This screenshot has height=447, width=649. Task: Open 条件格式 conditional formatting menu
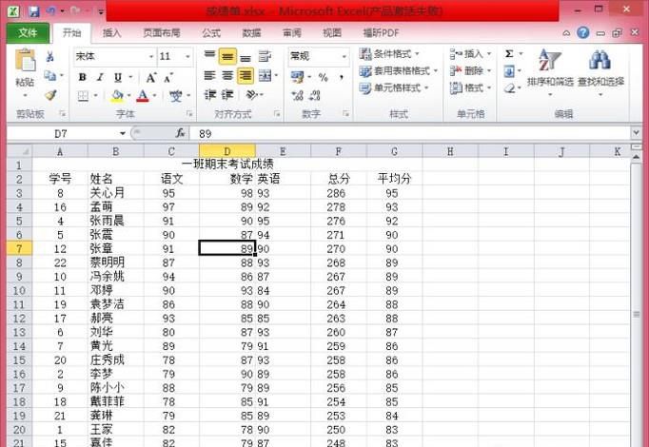coord(389,54)
